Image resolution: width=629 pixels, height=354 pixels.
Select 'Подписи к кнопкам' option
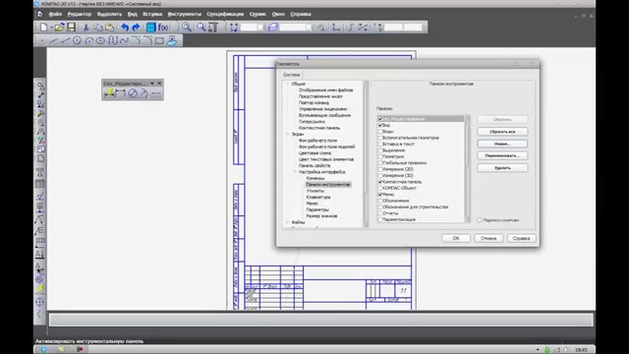point(480,220)
